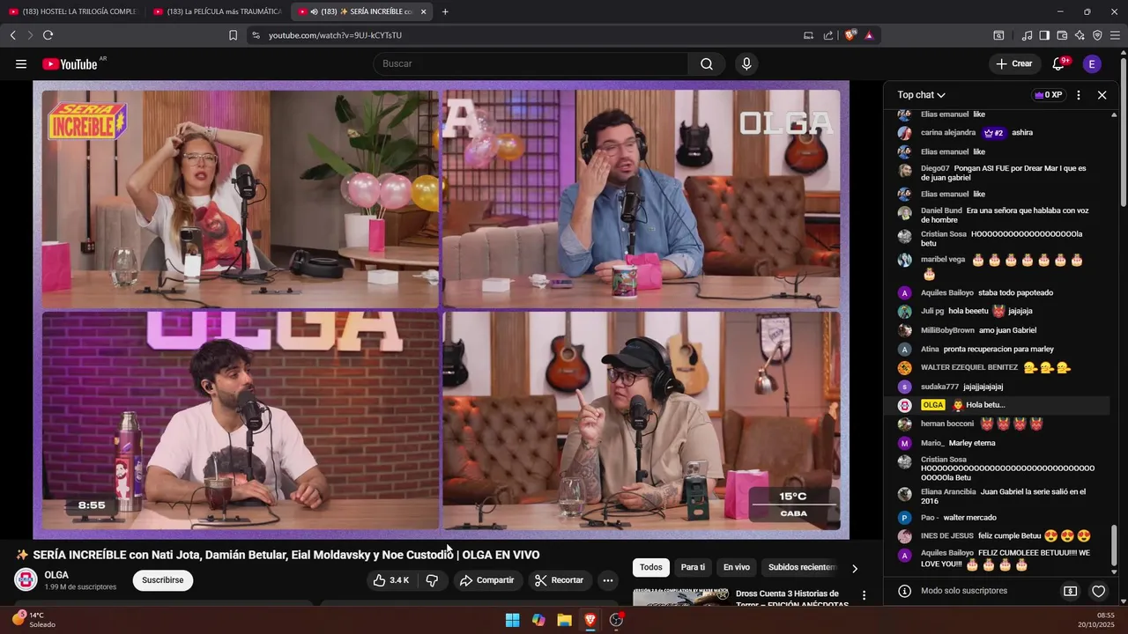Image resolution: width=1128 pixels, height=634 pixels.
Task: Click carina alejandra chat username
Action: tap(948, 133)
